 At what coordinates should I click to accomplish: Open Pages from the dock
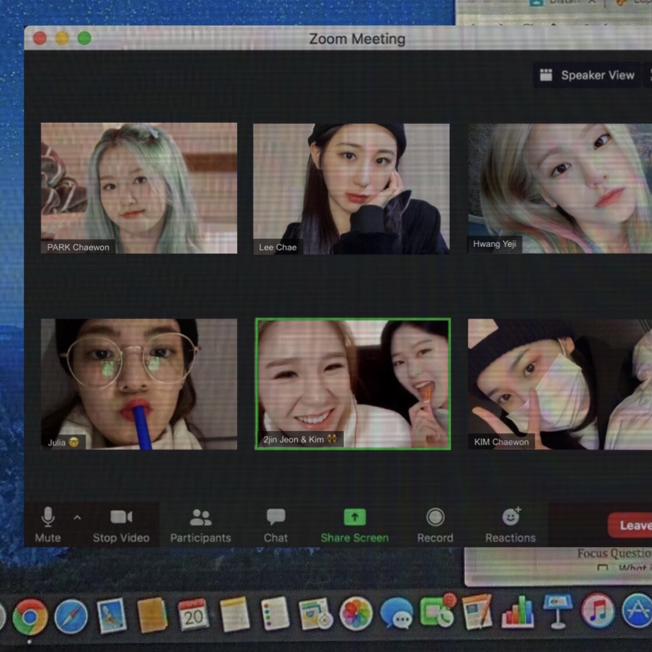(x=478, y=611)
